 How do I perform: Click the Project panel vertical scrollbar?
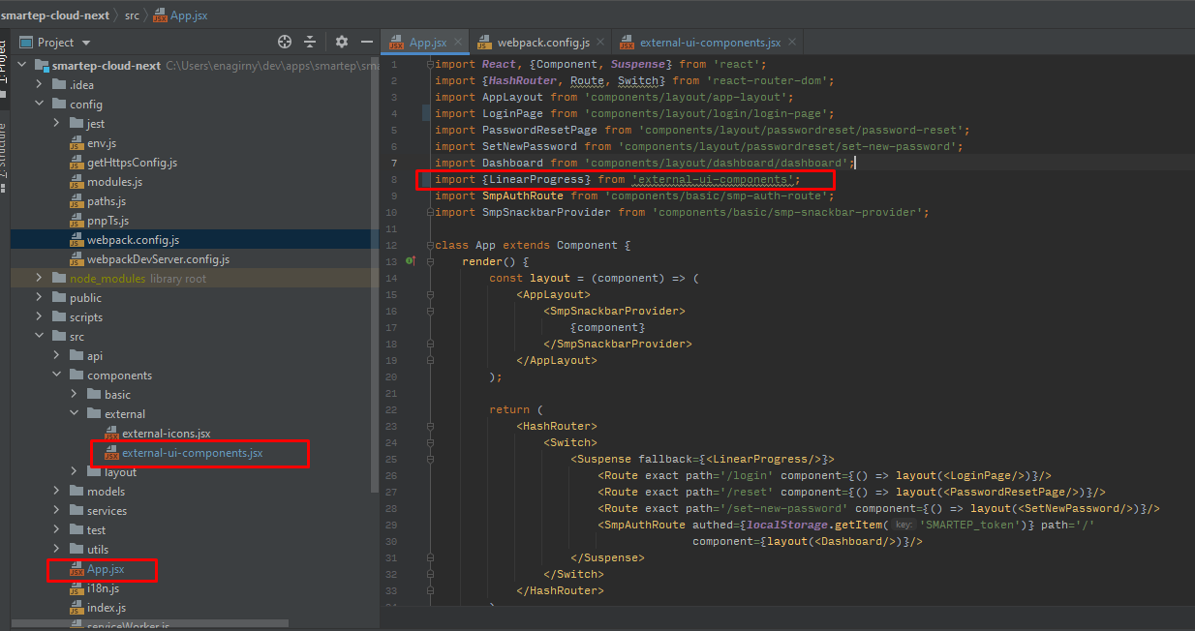tap(375, 273)
